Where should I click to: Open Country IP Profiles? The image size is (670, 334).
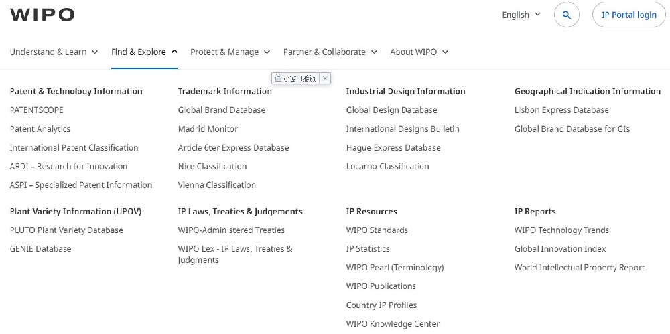click(381, 305)
